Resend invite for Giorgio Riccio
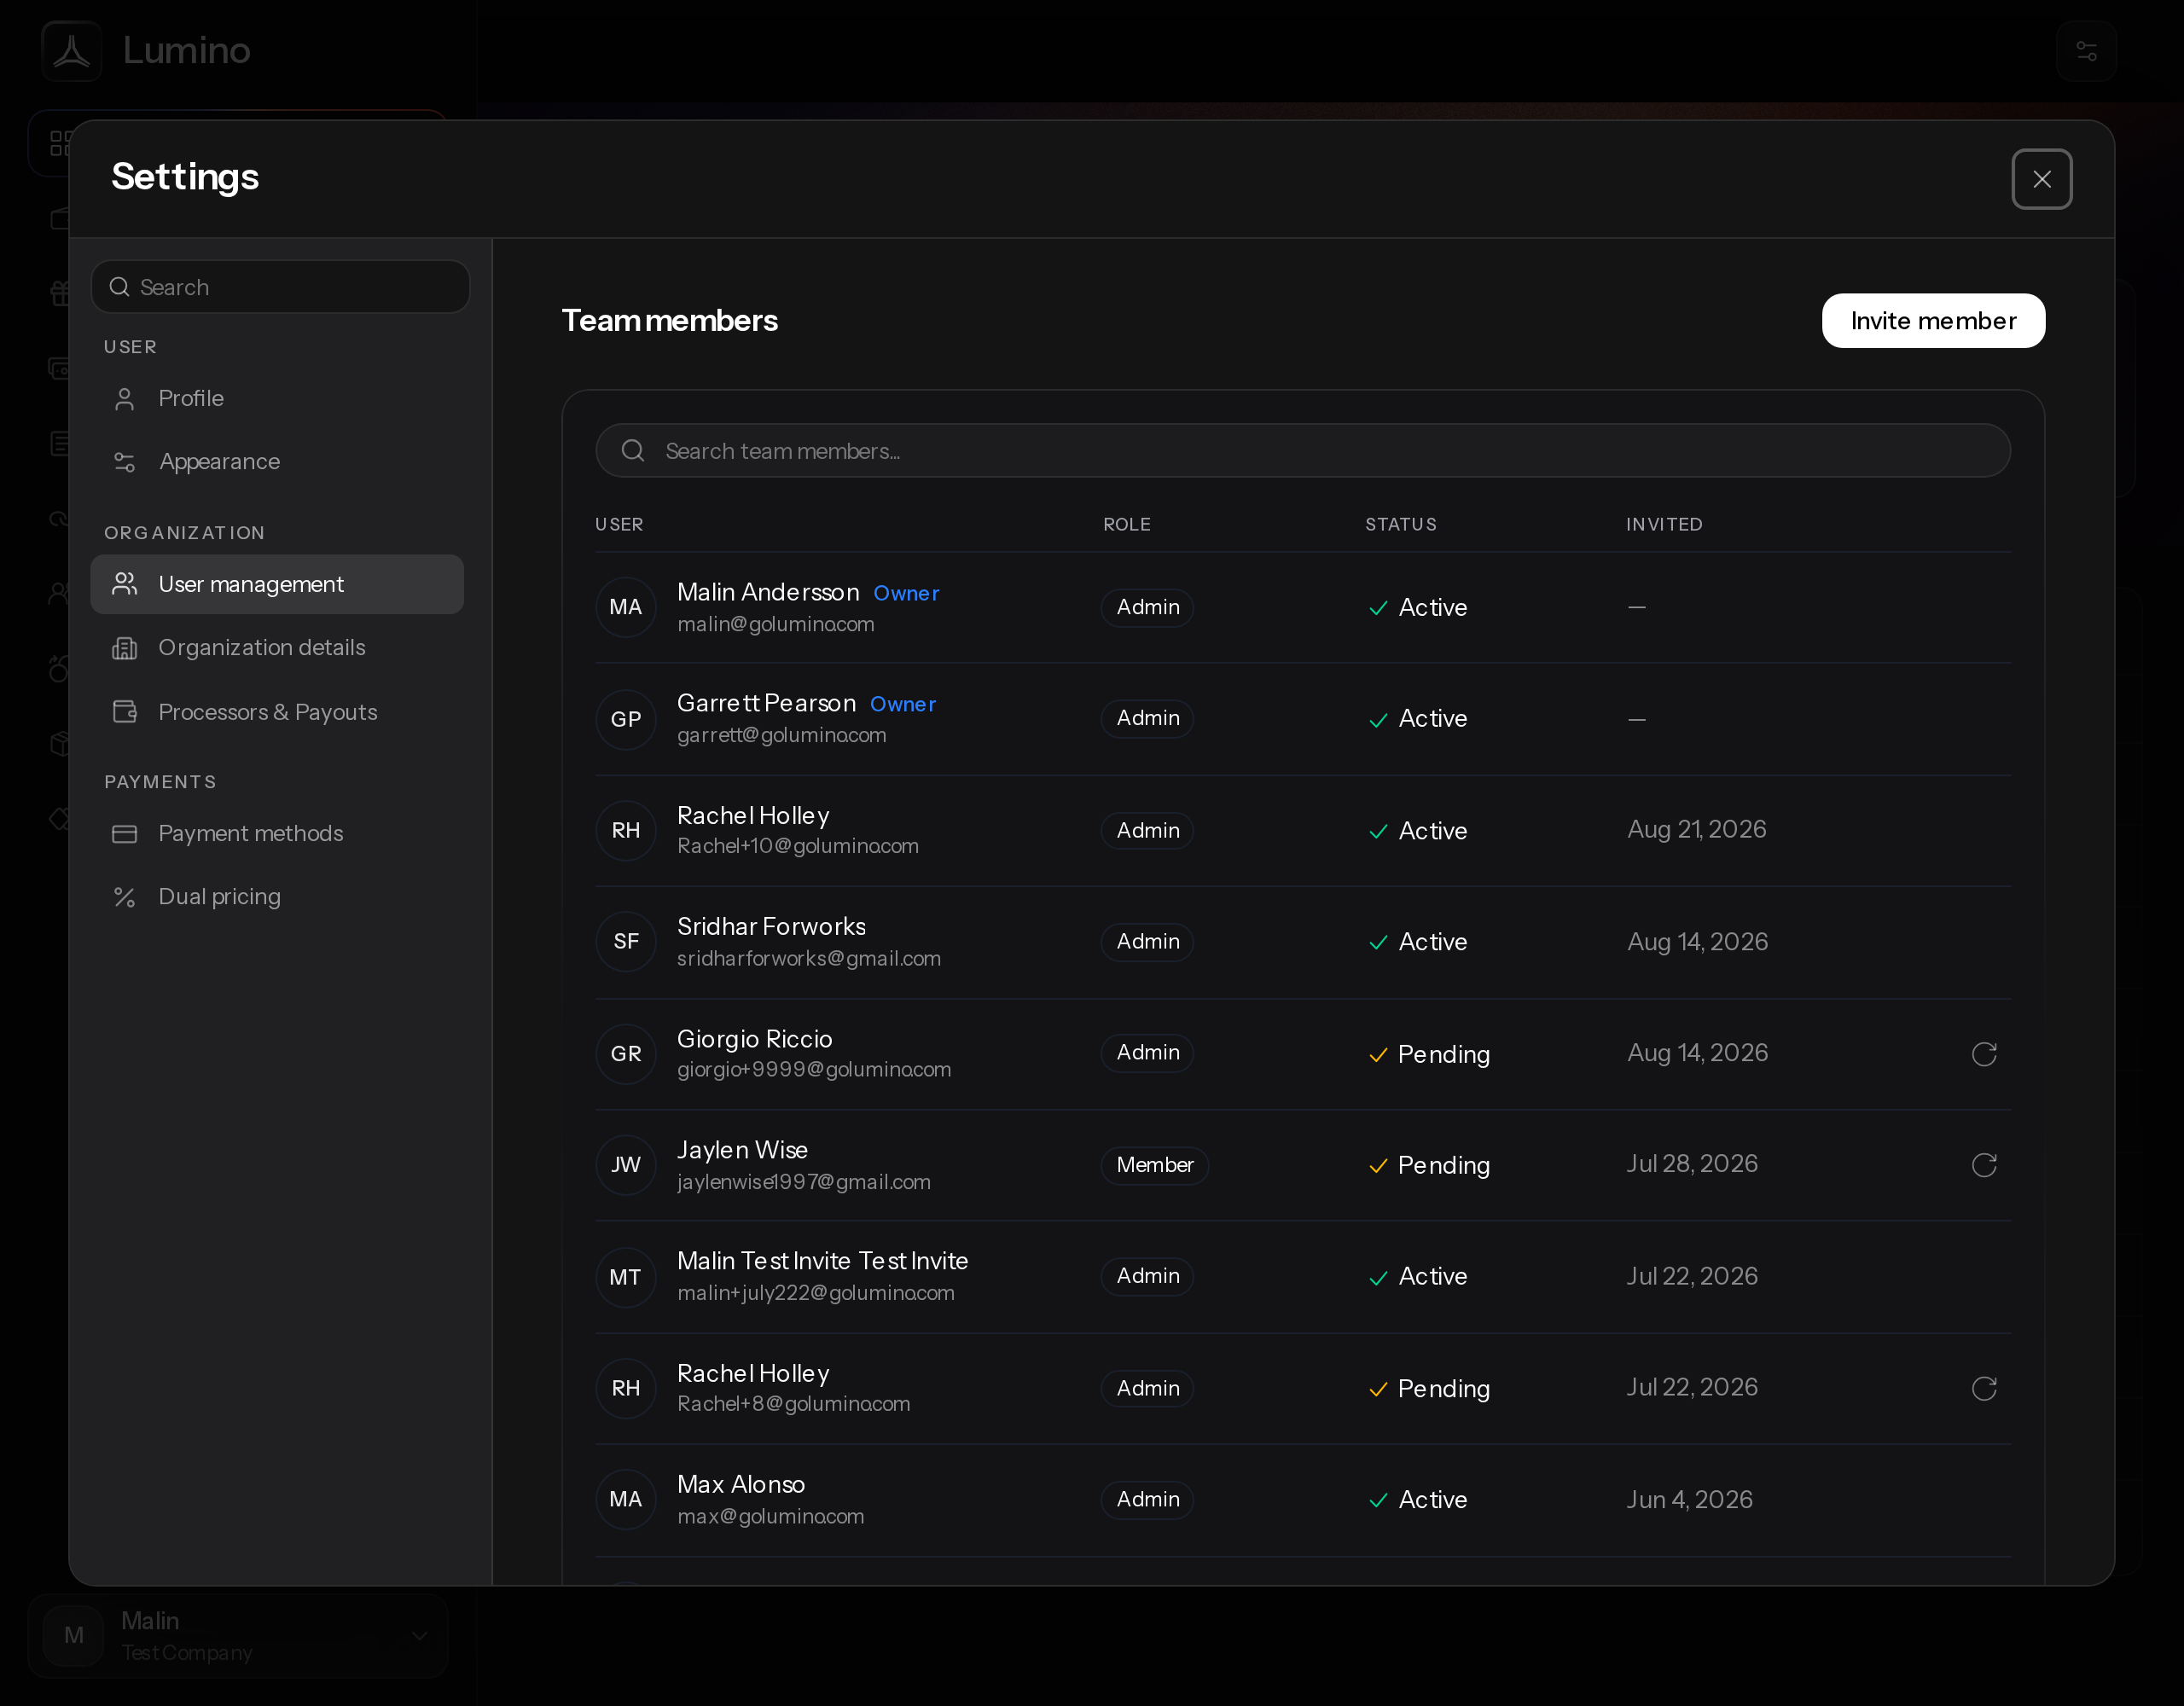The width and height of the screenshot is (2184, 1706). pyautogui.click(x=1984, y=1054)
